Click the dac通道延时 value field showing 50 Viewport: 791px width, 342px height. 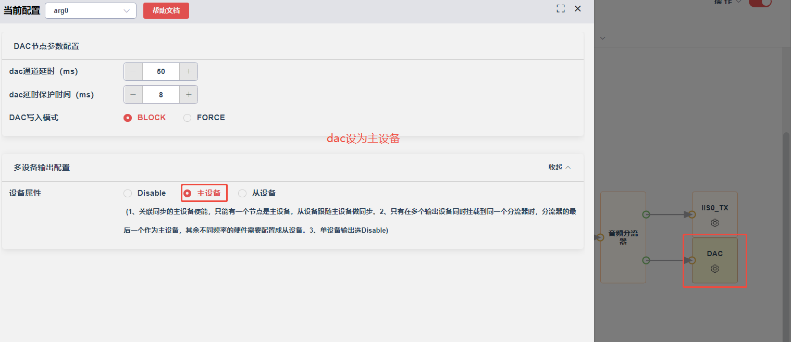point(161,71)
